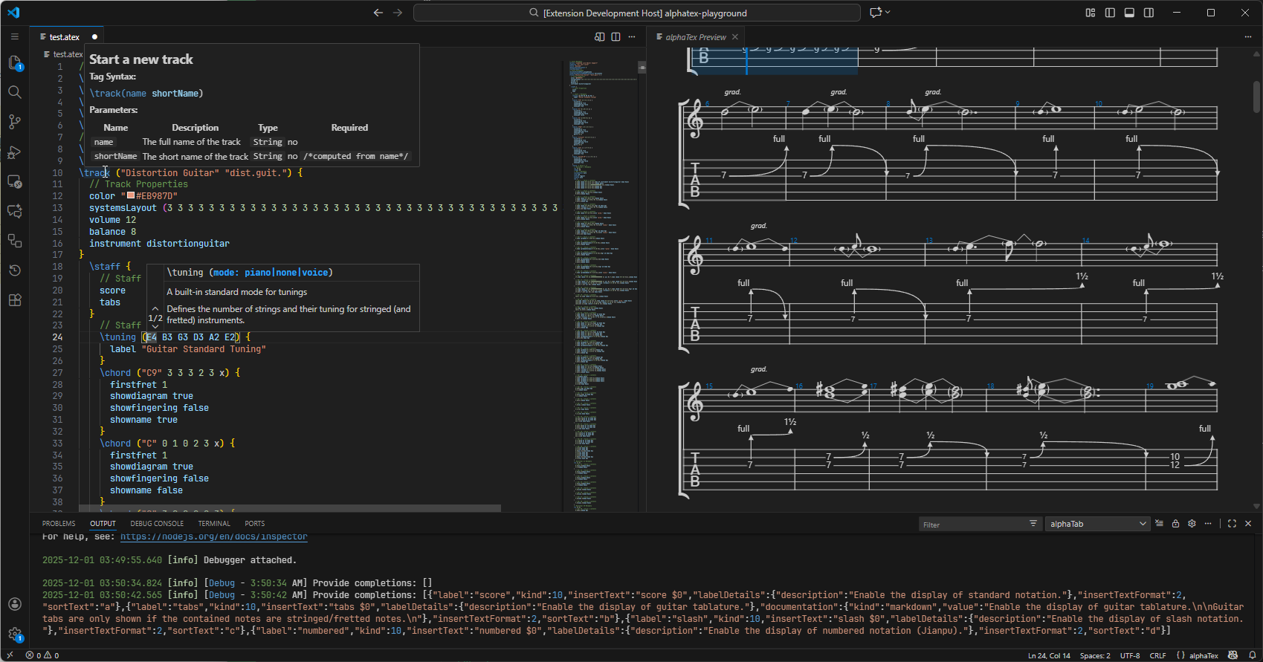Open the alphaTab output channel dropdown

tap(1097, 524)
